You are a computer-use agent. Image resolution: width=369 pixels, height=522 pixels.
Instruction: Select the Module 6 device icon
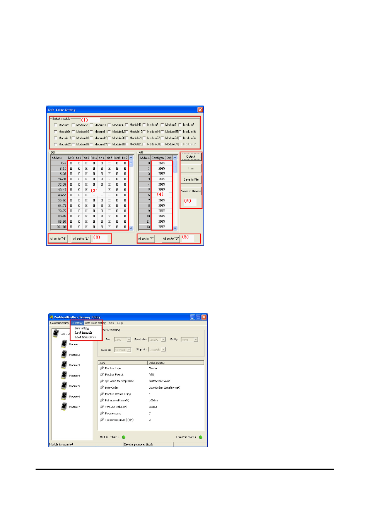64,396
